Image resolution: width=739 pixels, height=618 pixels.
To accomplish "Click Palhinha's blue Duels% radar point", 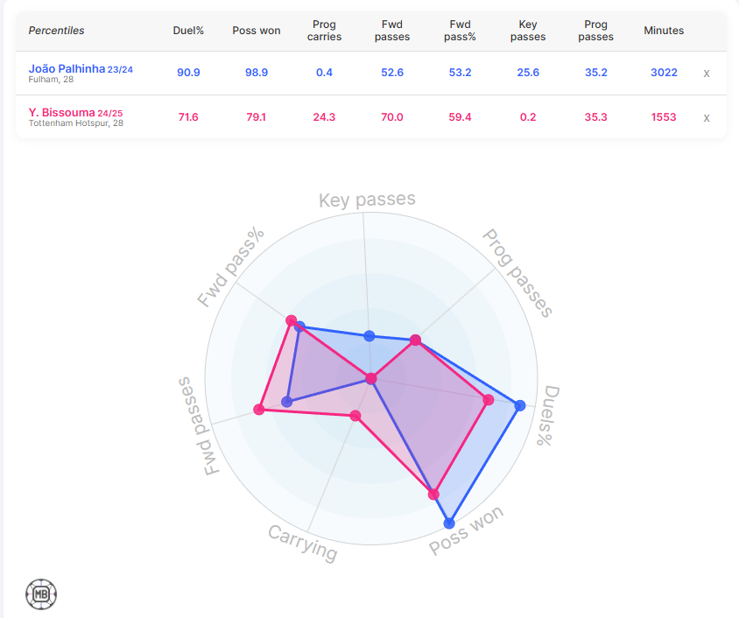I will (x=520, y=405).
